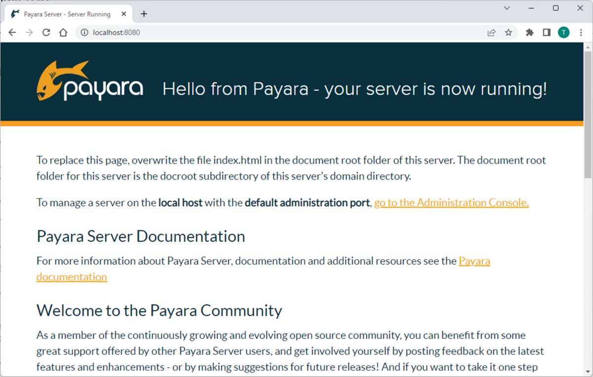
Task: Click the bold text default administration port
Action: (307, 203)
